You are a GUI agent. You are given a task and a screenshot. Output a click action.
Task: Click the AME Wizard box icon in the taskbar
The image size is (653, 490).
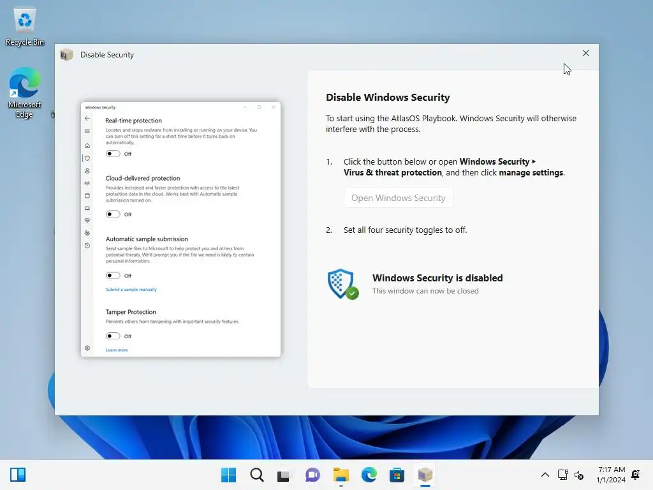(425, 475)
